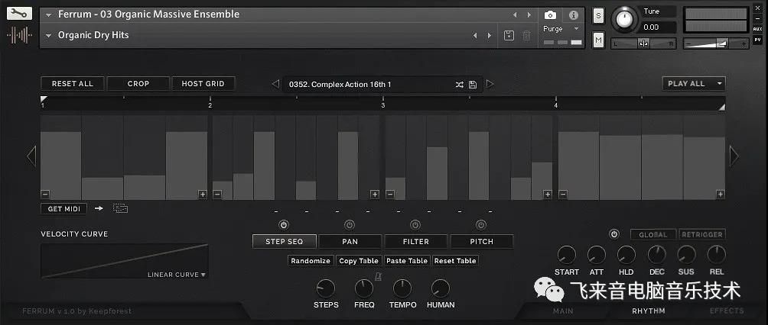The height and width of the screenshot is (325, 768).
Task: Toggle the metronome icon above FREQ
Action: coord(378,277)
